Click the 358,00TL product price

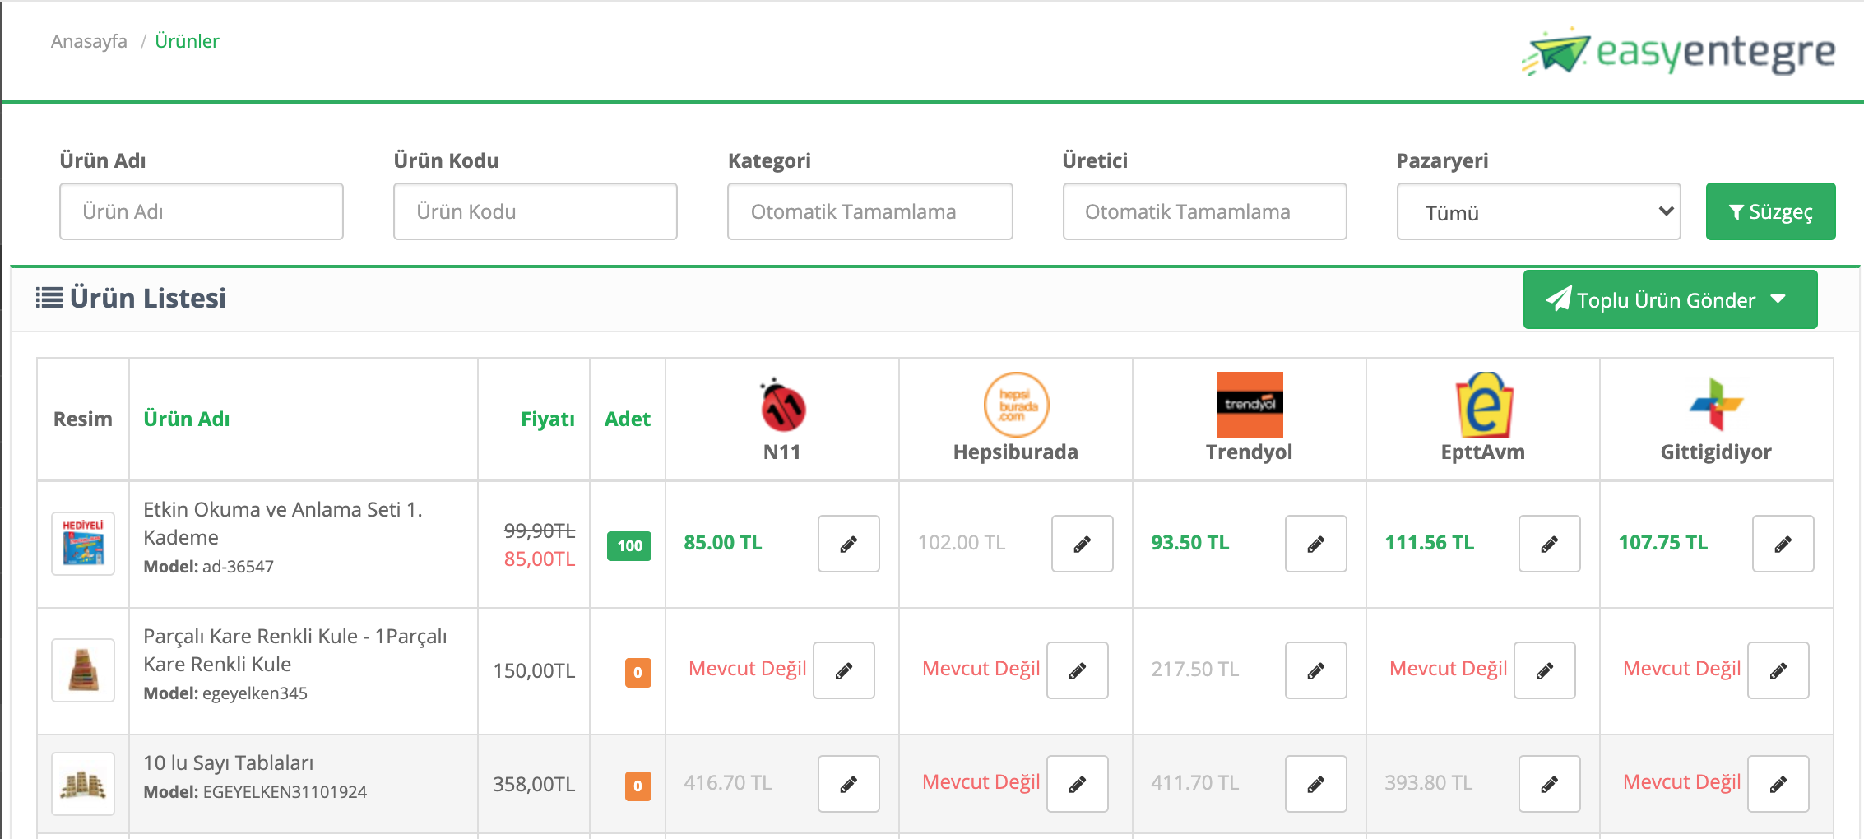point(534,785)
